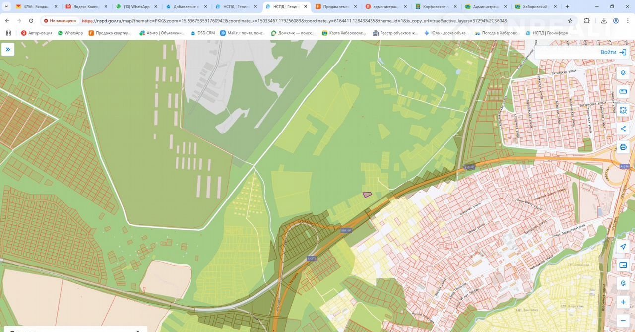
Task: Print the map using printer icon
Action: [x=623, y=147]
